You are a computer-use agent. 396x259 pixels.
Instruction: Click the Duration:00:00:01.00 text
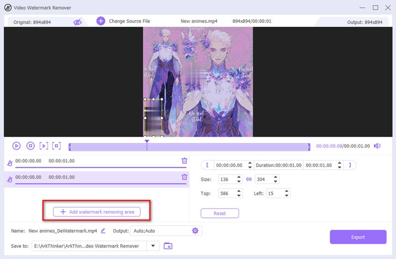[x=279, y=165]
